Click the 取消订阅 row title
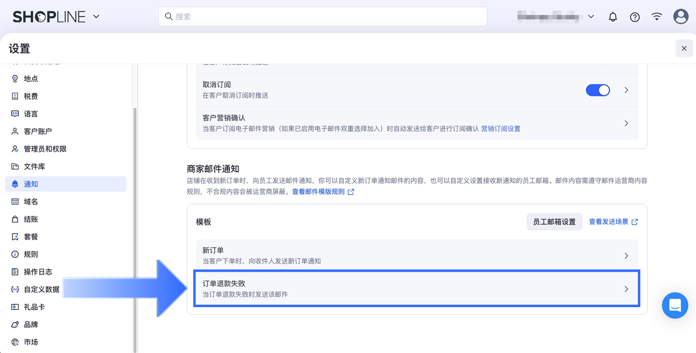696x353 pixels. pos(217,85)
